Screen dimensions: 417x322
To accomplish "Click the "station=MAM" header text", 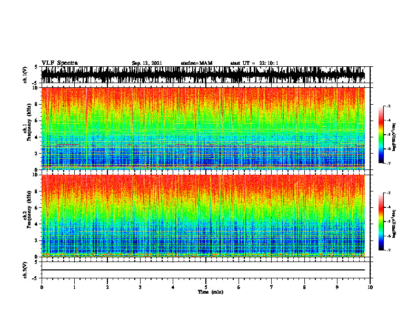I will (196, 63).
